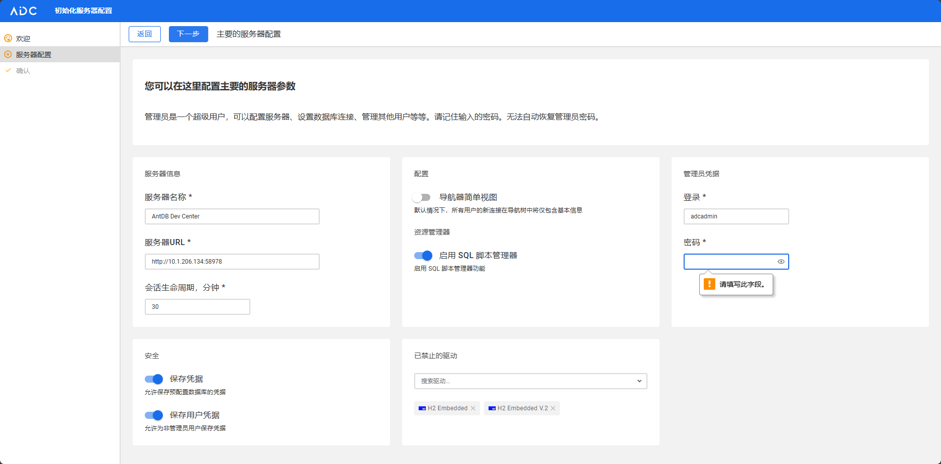Open the 搜索驱动 dropdown arrow

(x=639, y=381)
